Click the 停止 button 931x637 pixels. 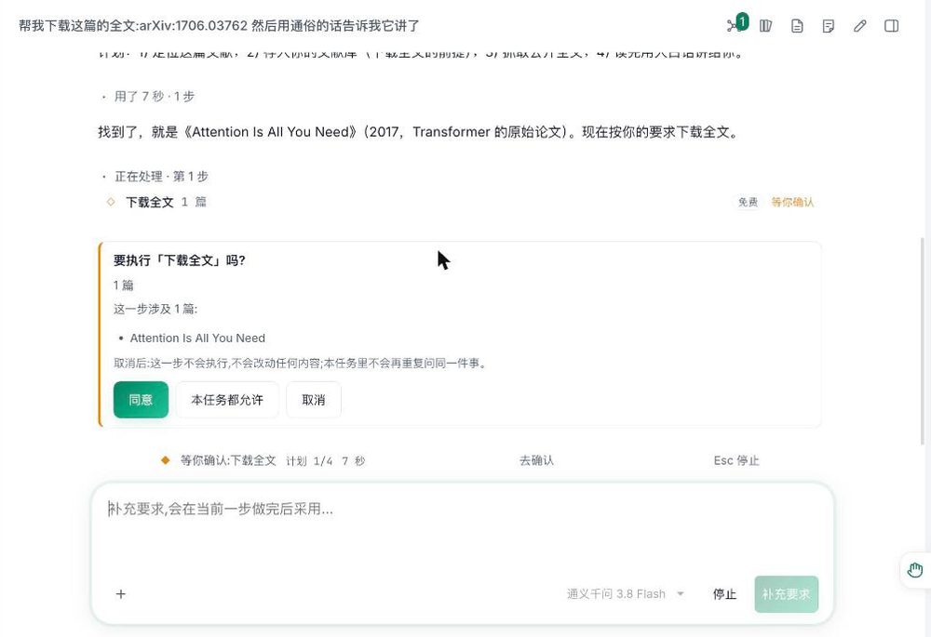[724, 593]
